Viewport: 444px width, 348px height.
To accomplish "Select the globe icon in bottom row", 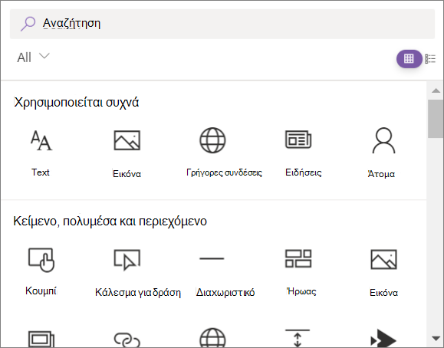I will pos(212,338).
